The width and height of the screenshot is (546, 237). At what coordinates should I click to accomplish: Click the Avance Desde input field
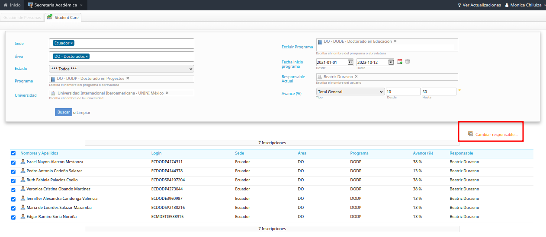403,92
